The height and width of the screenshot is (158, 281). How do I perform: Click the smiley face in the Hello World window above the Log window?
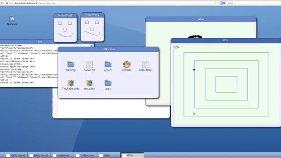pyautogui.click(x=65, y=29)
